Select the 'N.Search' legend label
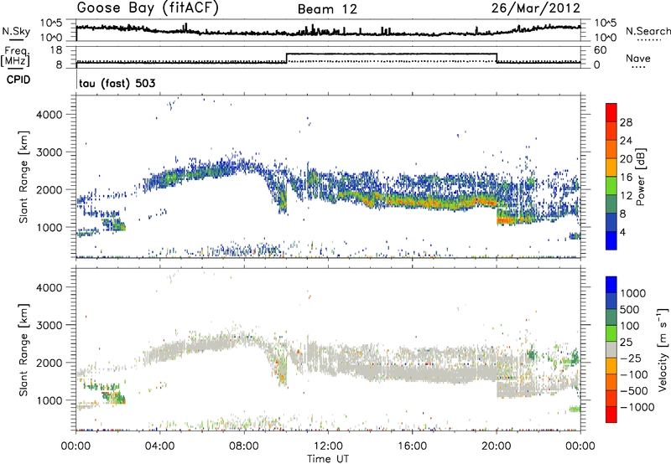This screenshot has height=464, width=671. point(648,31)
